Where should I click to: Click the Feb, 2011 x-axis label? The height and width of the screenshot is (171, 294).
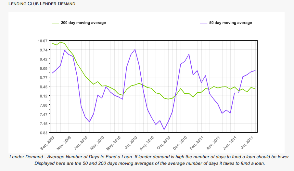click(197, 143)
